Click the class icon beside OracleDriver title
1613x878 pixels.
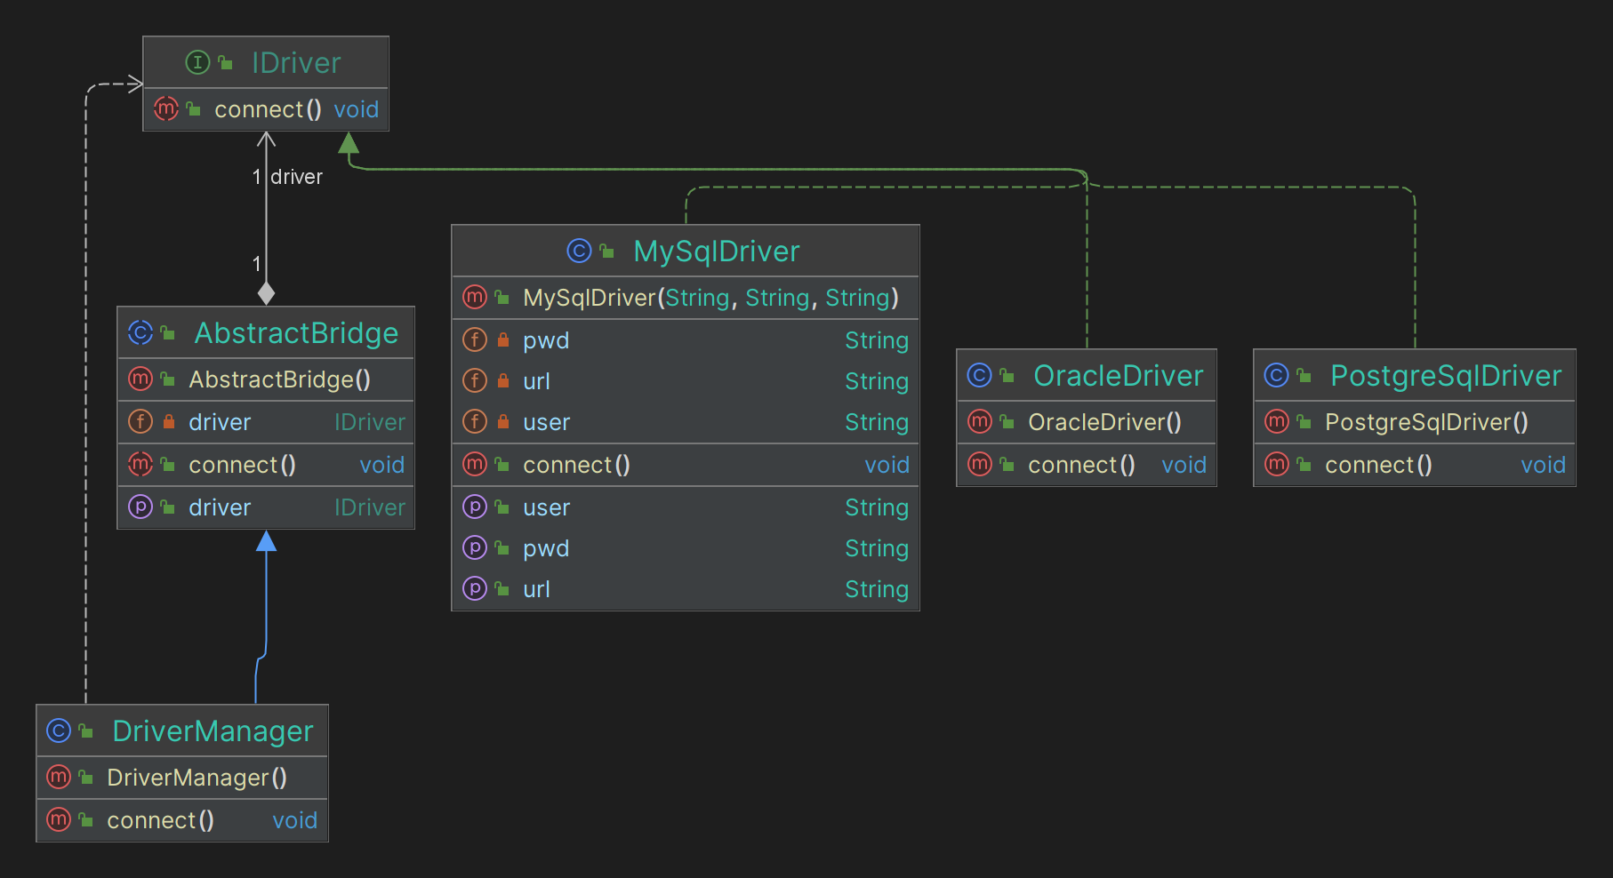coord(979,376)
